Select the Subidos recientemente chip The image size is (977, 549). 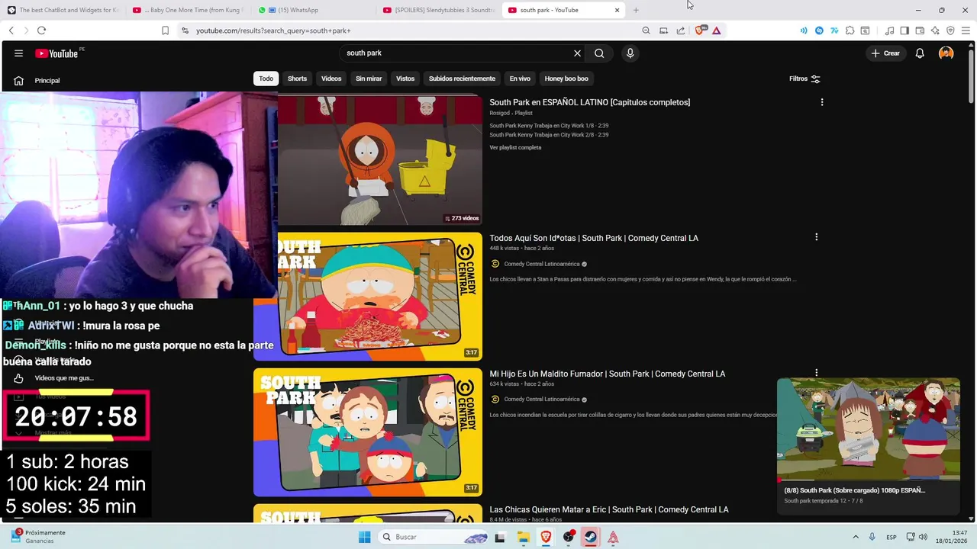point(462,79)
